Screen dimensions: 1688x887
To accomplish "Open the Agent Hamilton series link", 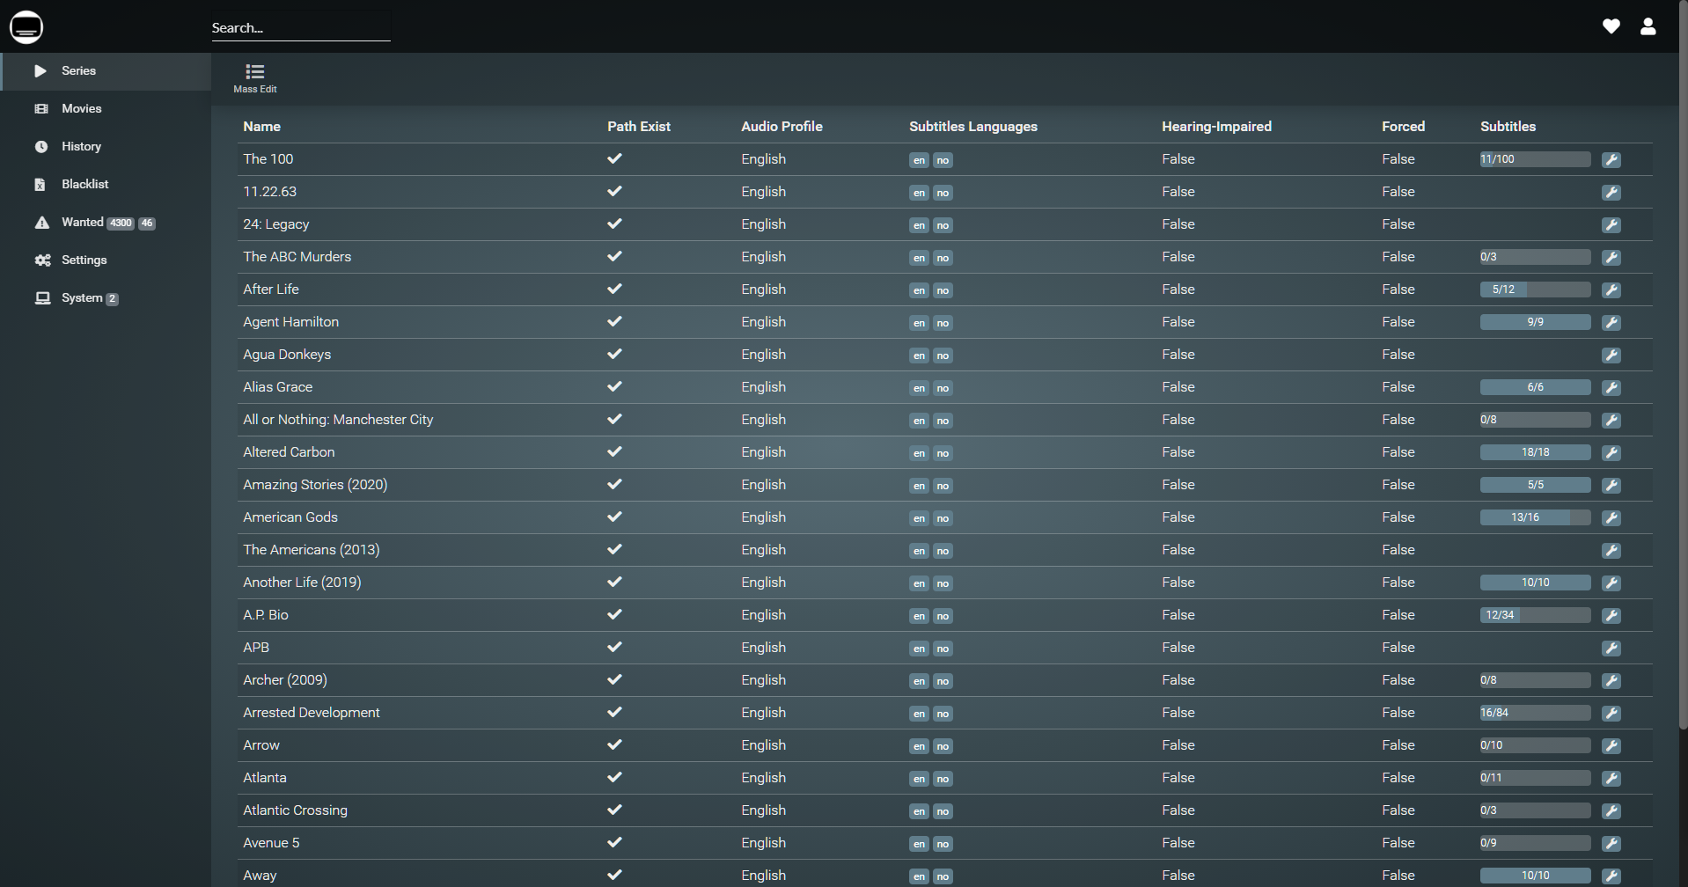I will pyautogui.click(x=290, y=322).
